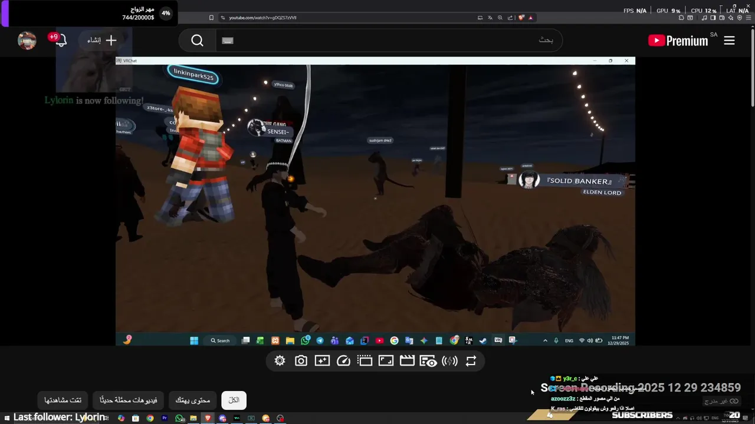Click the lightning sound boost icon
This screenshot has width=755, height=424.
(x=449, y=361)
